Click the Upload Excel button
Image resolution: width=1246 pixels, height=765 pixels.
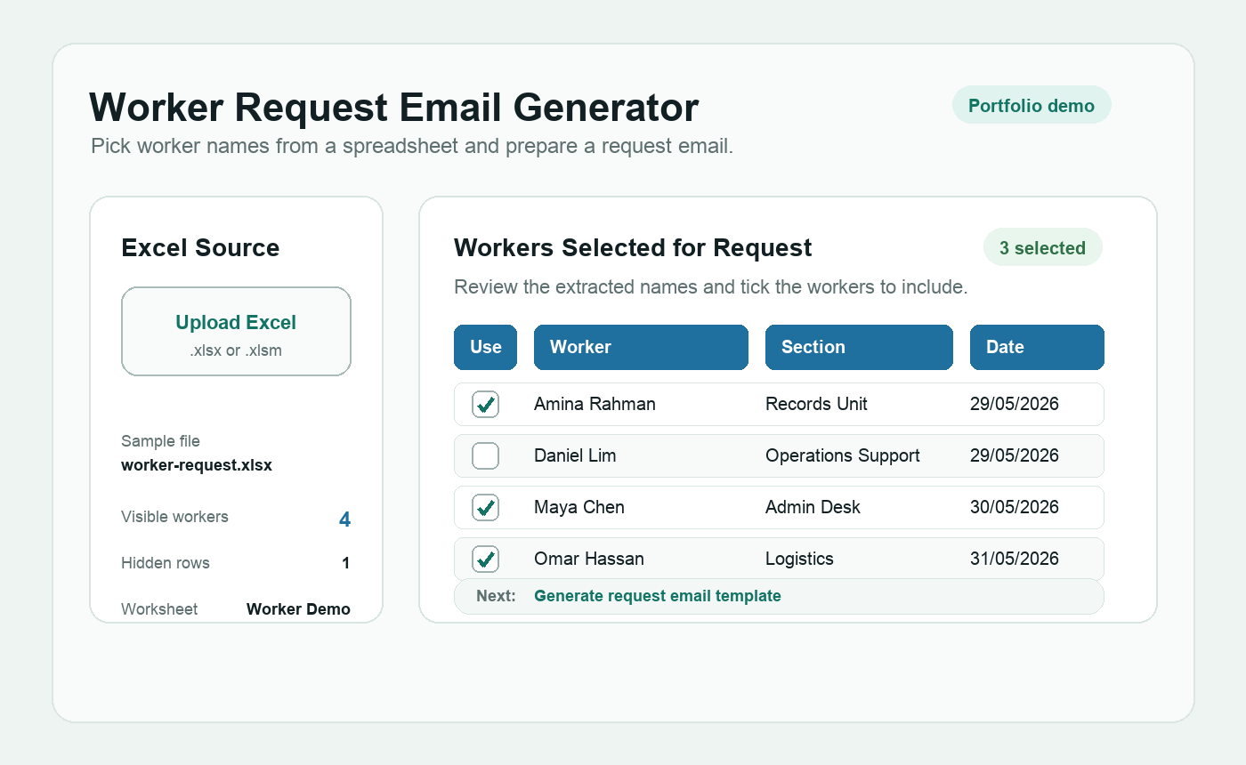236,331
